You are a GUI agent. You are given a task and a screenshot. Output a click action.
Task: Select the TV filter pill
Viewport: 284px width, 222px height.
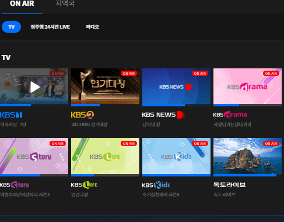11,27
